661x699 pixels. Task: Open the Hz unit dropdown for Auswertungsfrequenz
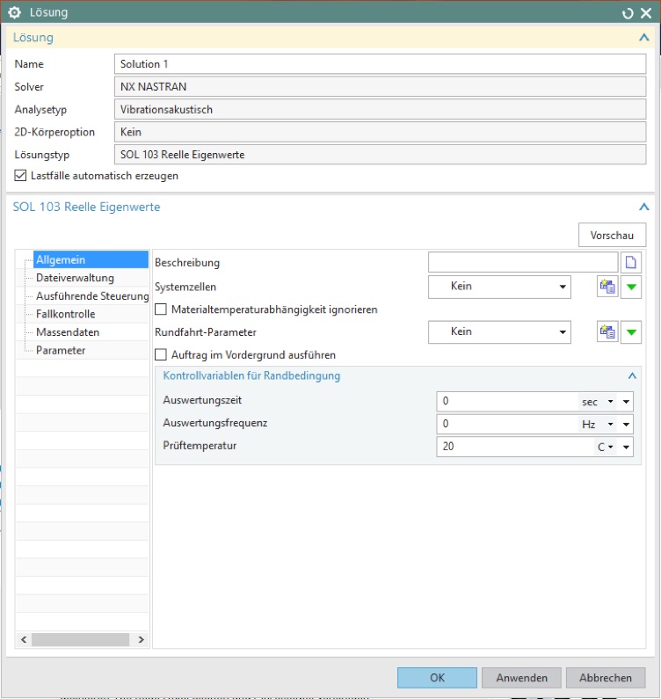tap(597, 425)
